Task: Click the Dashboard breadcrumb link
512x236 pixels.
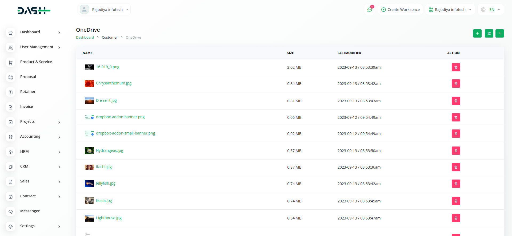Action: [85, 38]
